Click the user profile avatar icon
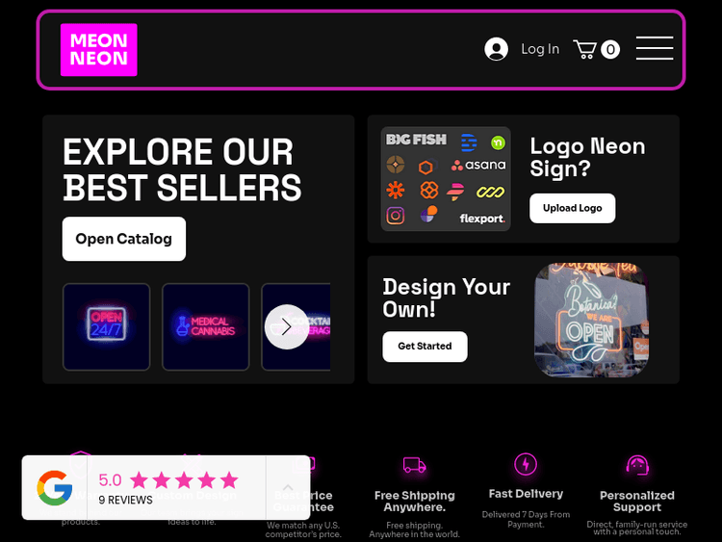This screenshot has width=722, height=542. [496, 49]
